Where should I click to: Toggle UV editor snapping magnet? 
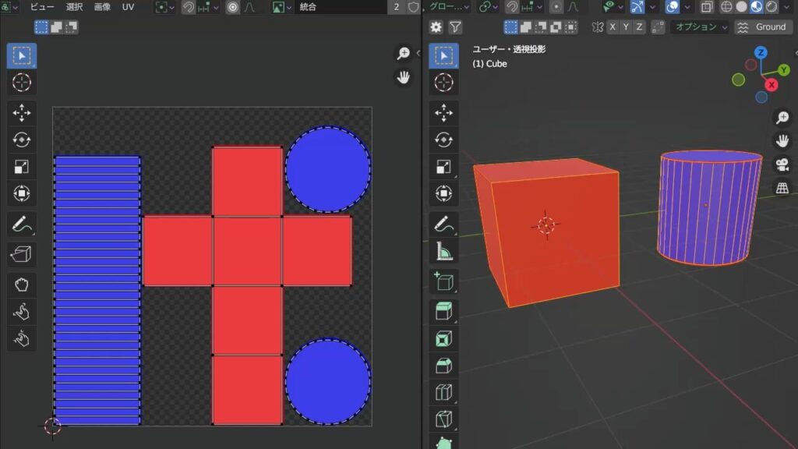pos(189,7)
